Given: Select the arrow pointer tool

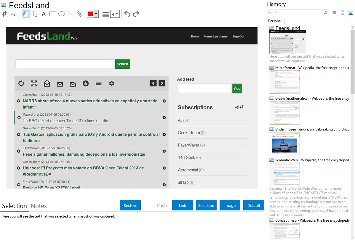Looking at the screenshot, I should tap(35, 14).
